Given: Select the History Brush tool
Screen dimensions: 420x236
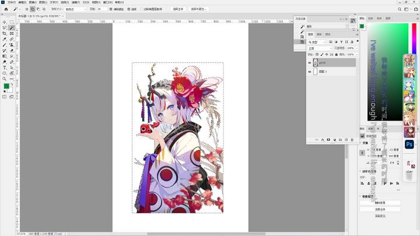Looking at the screenshot, I should pos(5,51).
